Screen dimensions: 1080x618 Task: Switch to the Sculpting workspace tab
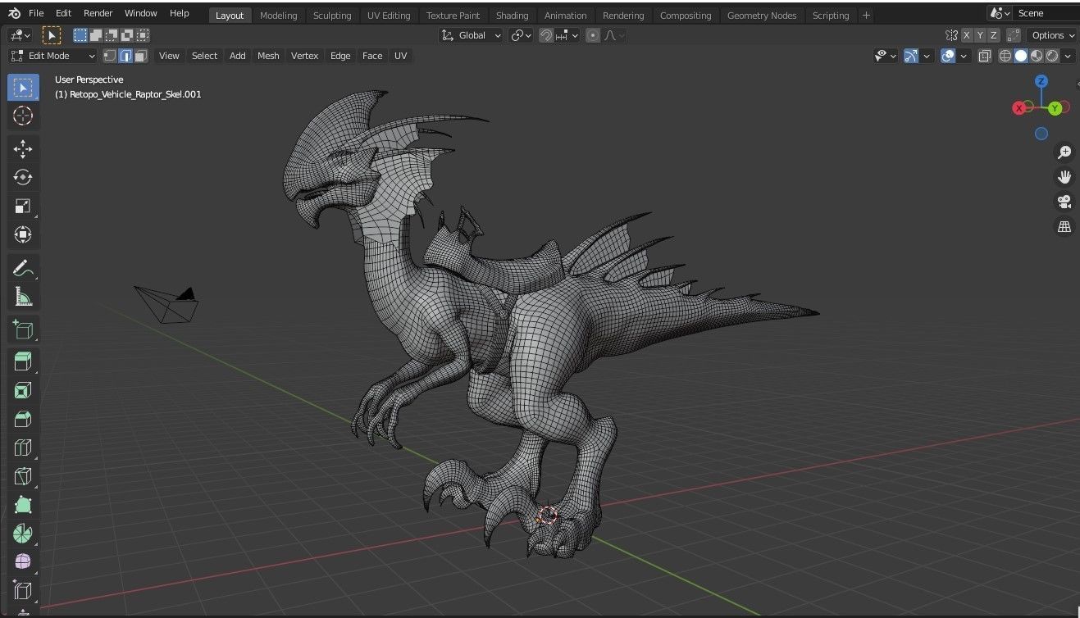coord(332,15)
